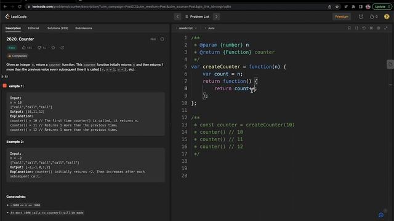
Task: Click the browser address bar URL
Action: (x=131, y=7)
